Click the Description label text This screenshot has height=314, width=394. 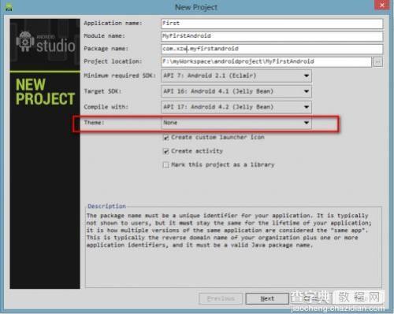pos(106,206)
